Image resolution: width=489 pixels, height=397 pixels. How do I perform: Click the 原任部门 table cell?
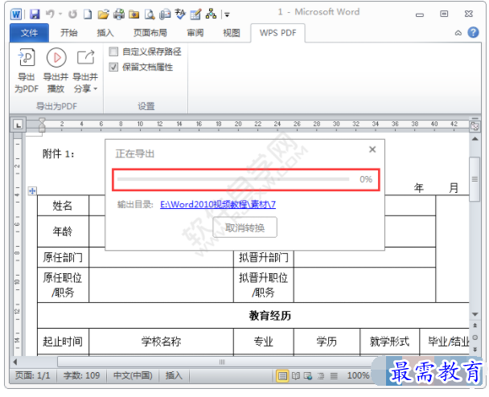pos(63,257)
